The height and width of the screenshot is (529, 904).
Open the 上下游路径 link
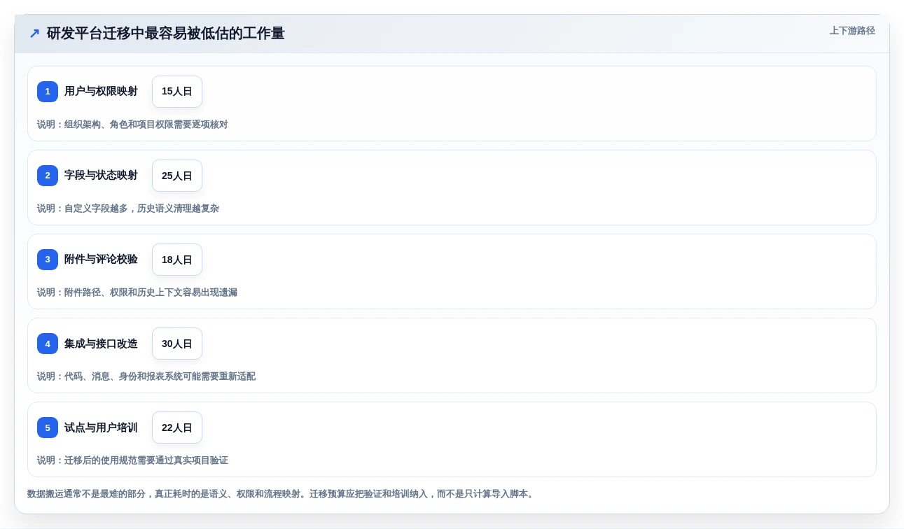click(852, 31)
